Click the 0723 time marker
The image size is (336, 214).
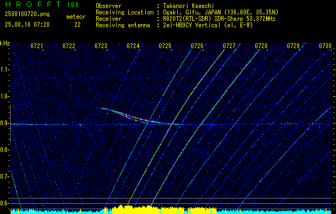(x=101, y=46)
